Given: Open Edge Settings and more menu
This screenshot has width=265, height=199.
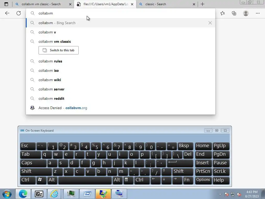Looking at the screenshot, I should tap(257, 13).
